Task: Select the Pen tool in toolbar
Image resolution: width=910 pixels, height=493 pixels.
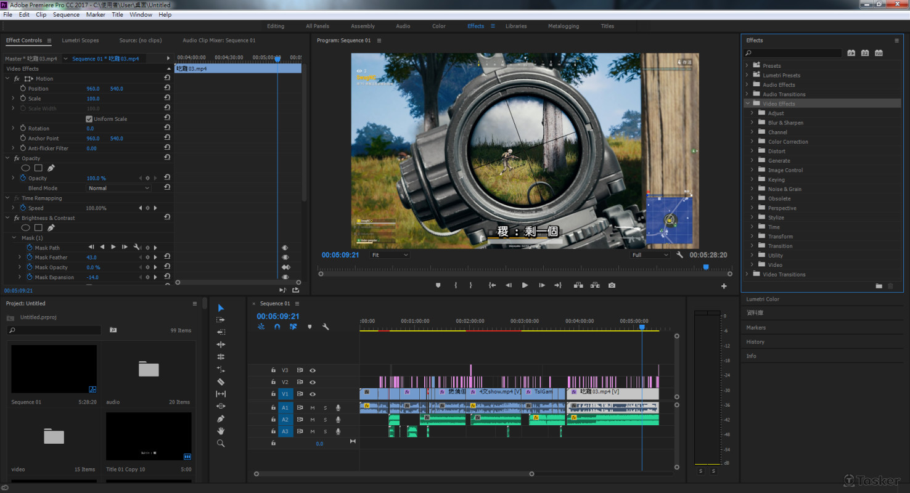Action: pyautogui.click(x=221, y=418)
